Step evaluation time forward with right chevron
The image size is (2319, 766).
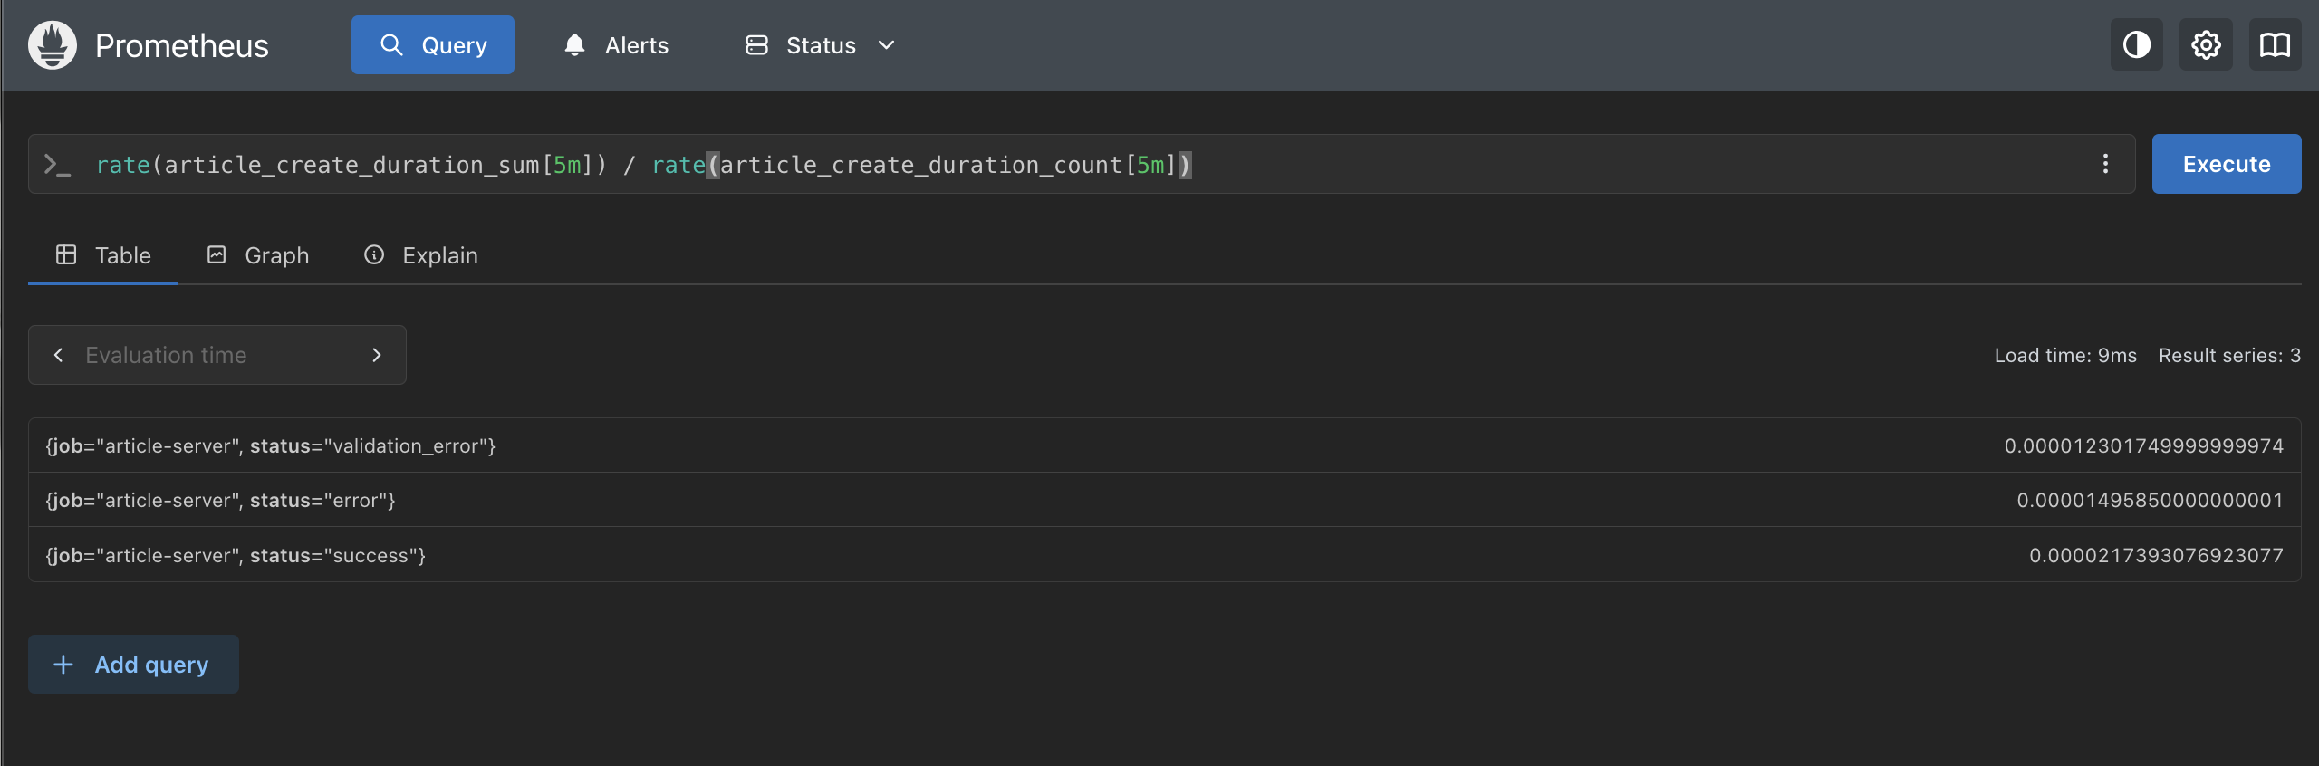(377, 355)
